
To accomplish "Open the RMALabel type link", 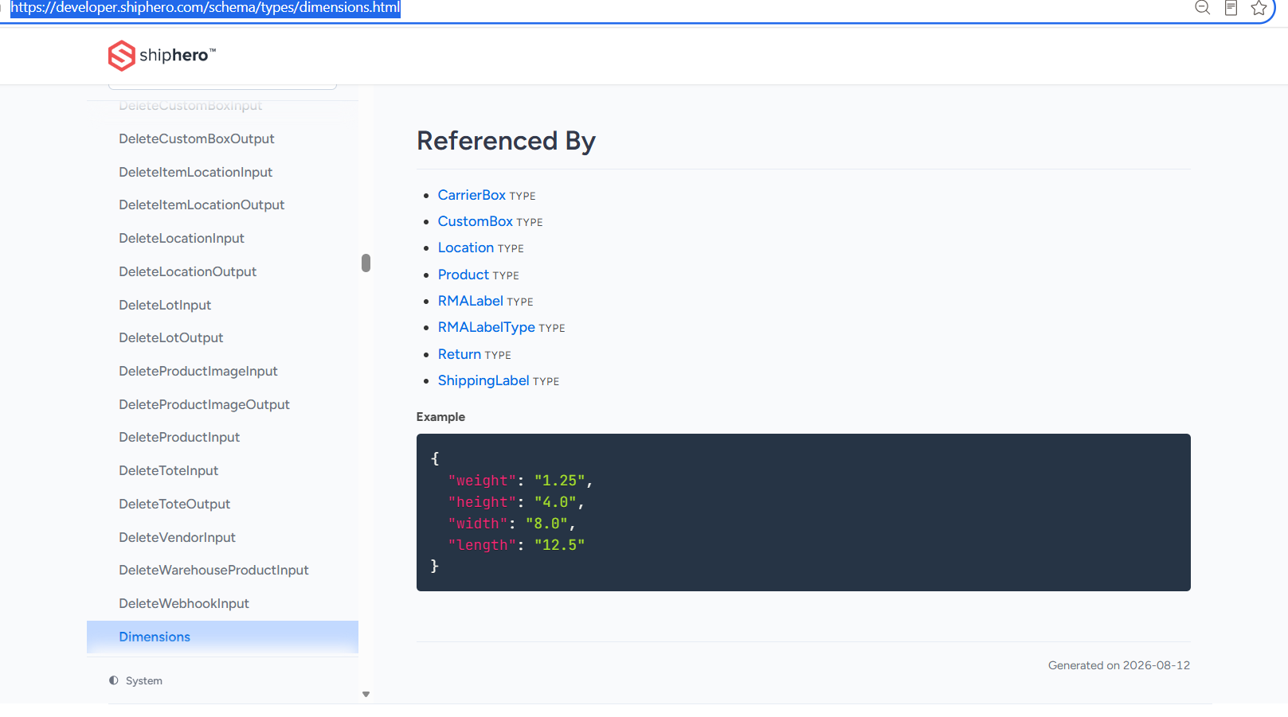I will click(471, 301).
